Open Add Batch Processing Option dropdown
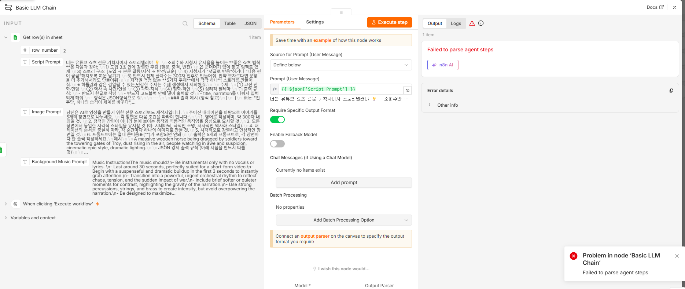The width and height of the screenshot is (685, 289). 344,220
